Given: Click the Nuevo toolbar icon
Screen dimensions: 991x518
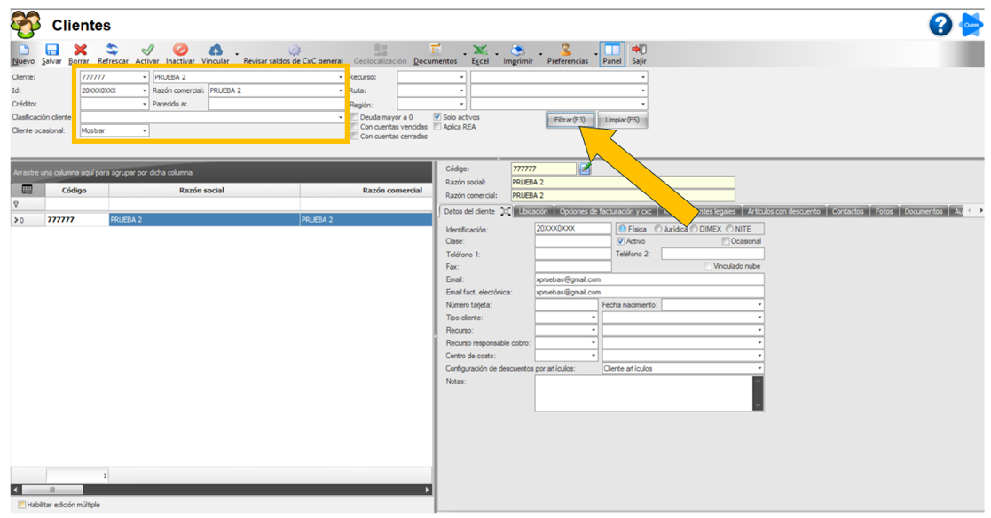Looking at the screenshot, I should pos(23,51).
